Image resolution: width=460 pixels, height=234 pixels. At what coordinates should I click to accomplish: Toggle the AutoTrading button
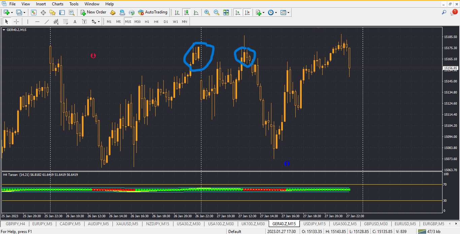pyautogui.click(x=153, y=12)
